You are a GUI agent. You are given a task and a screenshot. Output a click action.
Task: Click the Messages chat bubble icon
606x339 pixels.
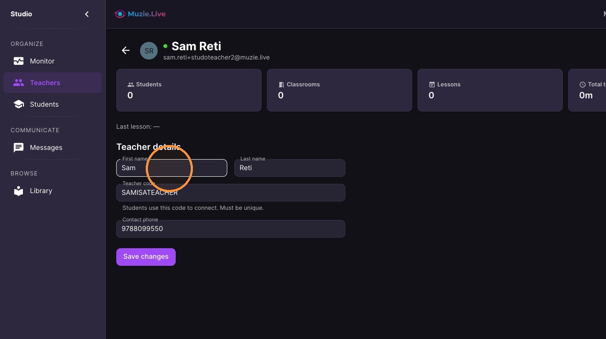pos(18,148)
